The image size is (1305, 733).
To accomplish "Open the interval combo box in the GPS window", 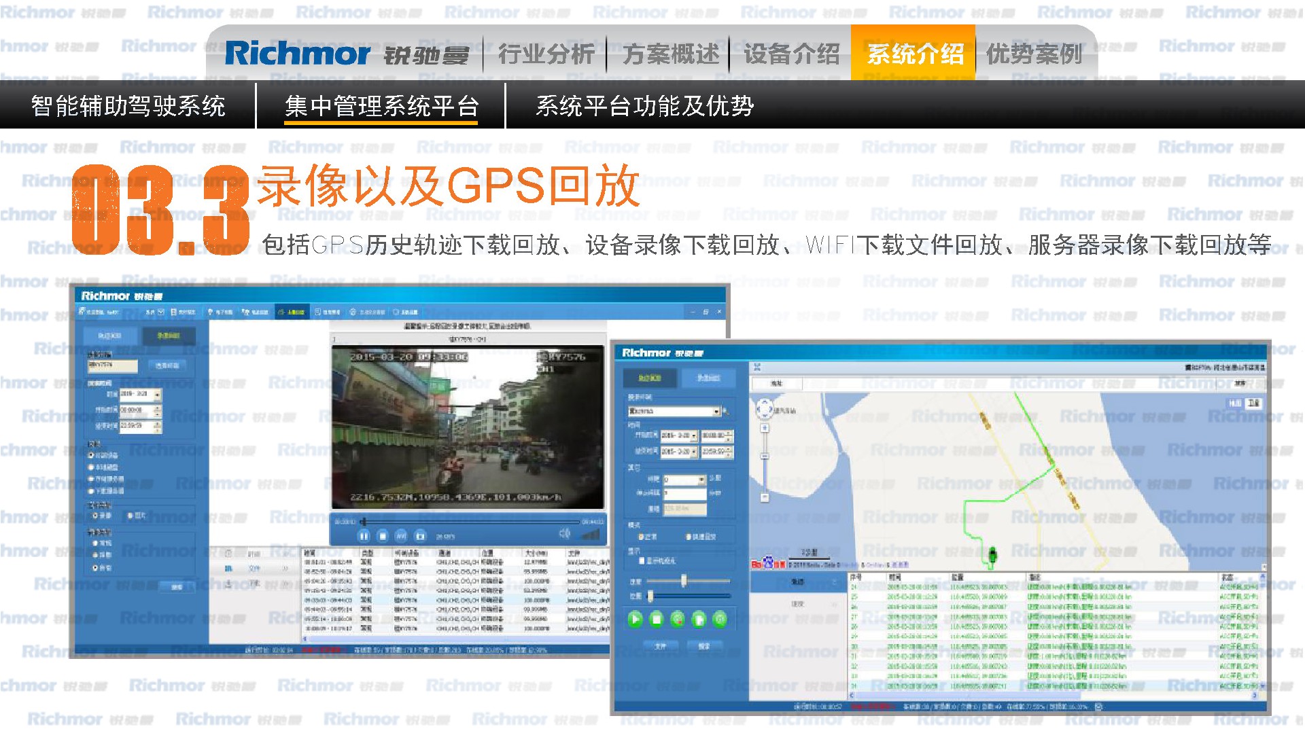I will (685, 480).
